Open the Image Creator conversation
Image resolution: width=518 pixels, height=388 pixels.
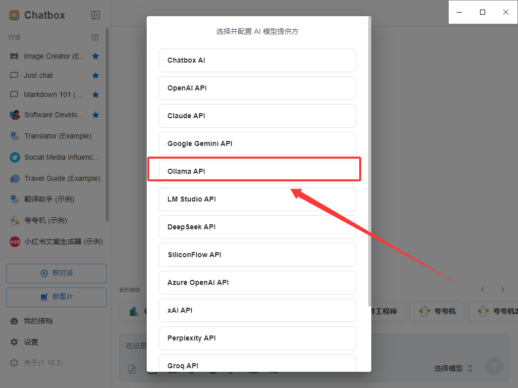(55, 56)
